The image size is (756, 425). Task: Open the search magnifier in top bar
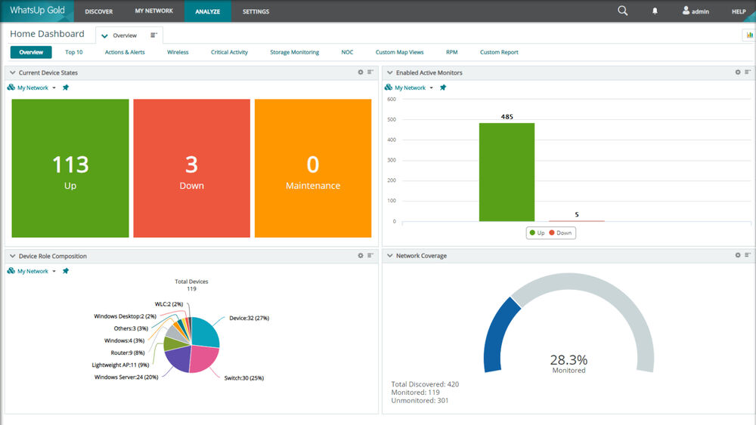[622, 11]
